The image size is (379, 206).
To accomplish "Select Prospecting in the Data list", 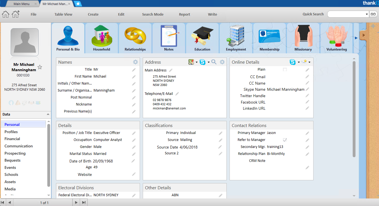I will [15, 153].
